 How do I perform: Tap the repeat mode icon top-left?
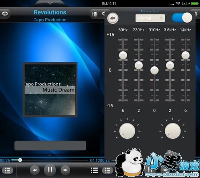pos(5,14)
